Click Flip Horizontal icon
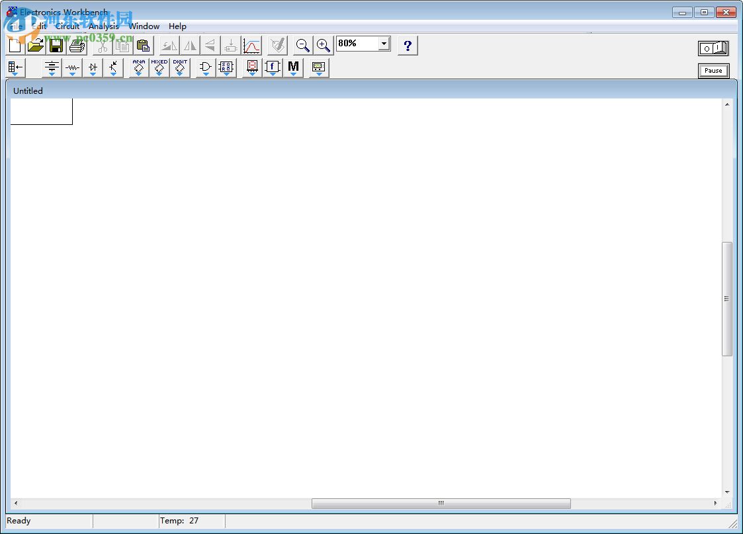This screenshot has width=743, height=534. coord(189,46)
